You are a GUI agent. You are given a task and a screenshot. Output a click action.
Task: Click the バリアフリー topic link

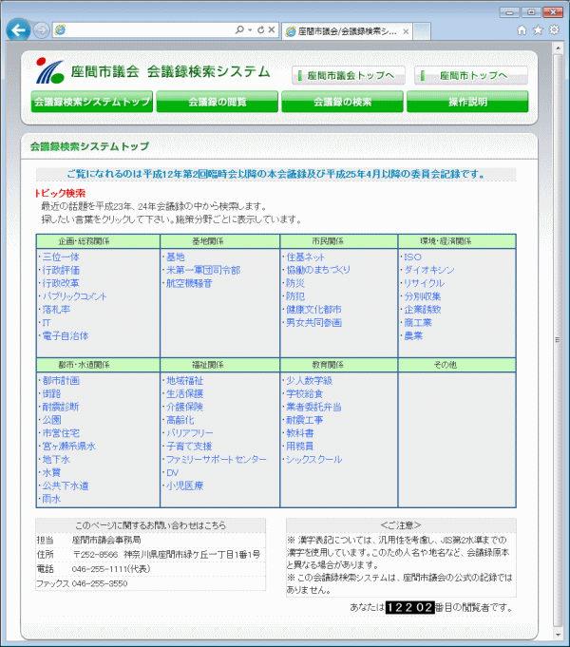point(189,433)
